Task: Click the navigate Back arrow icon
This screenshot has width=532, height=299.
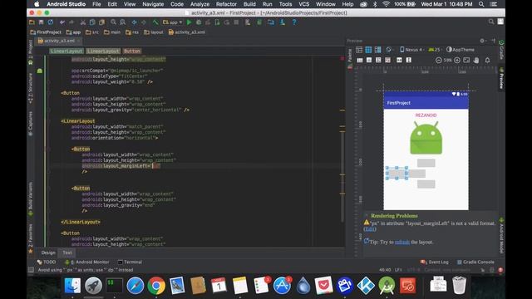Action: (x=135, y=22)
